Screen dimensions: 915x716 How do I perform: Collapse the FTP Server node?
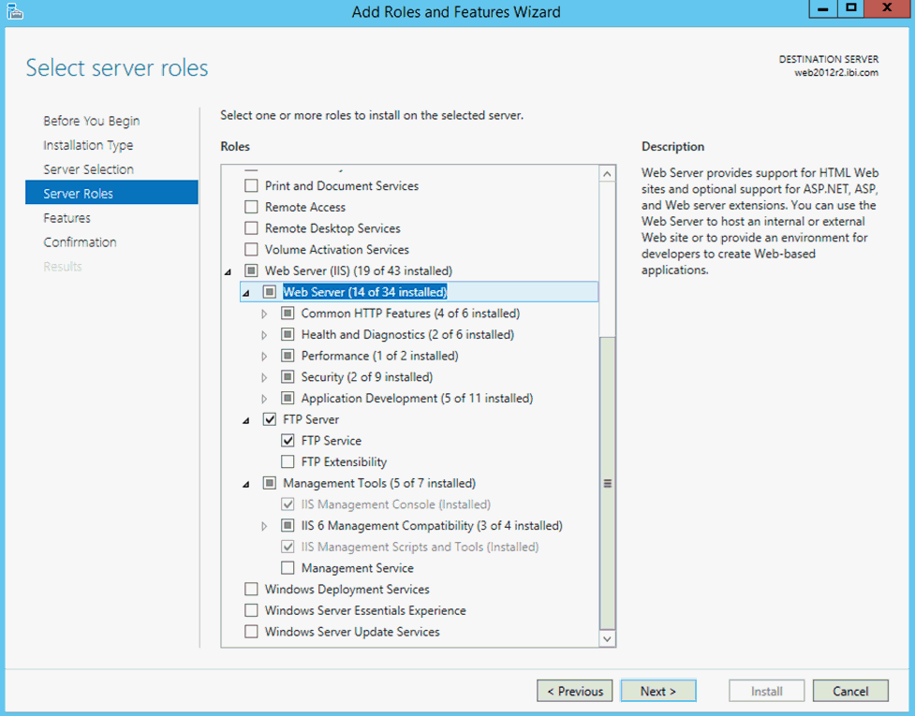246,420
